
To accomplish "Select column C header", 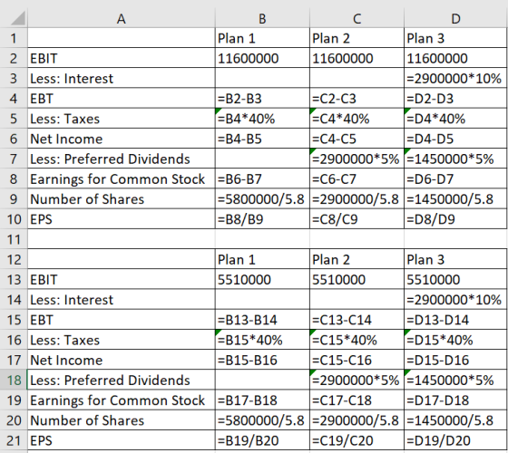I will point(357,18).
